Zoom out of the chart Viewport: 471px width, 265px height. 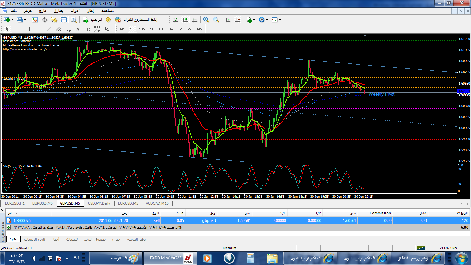(216, 20)
